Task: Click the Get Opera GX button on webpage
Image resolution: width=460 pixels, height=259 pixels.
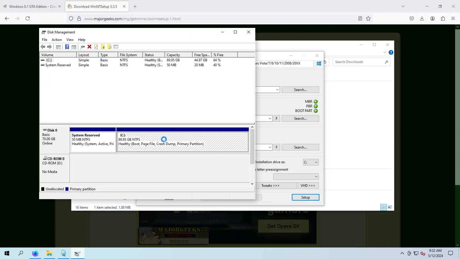Action: 283,226
